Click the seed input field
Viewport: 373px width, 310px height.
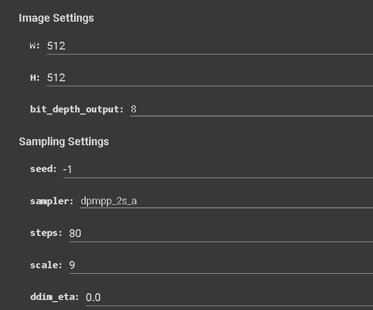(218, 170)
